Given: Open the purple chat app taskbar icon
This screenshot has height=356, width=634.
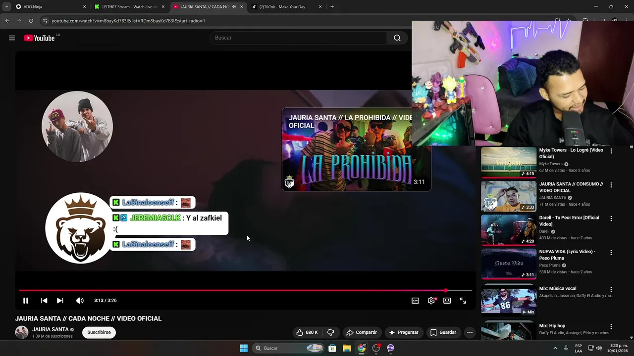Looking at the screenshot, I should pyautogui.click(x=390, y=348).
